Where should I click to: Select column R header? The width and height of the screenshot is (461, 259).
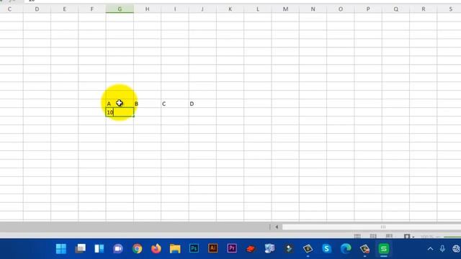pyautogui.click(x=424, y=9)
